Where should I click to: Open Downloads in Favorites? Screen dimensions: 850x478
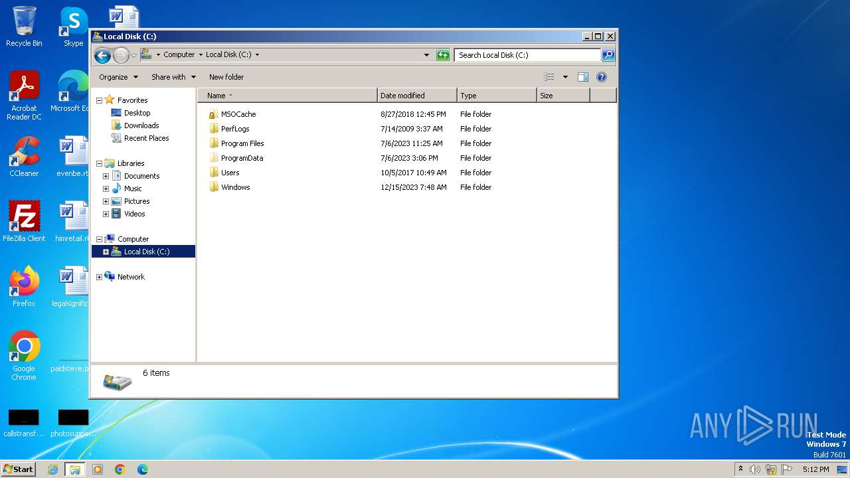pos(141,125)
